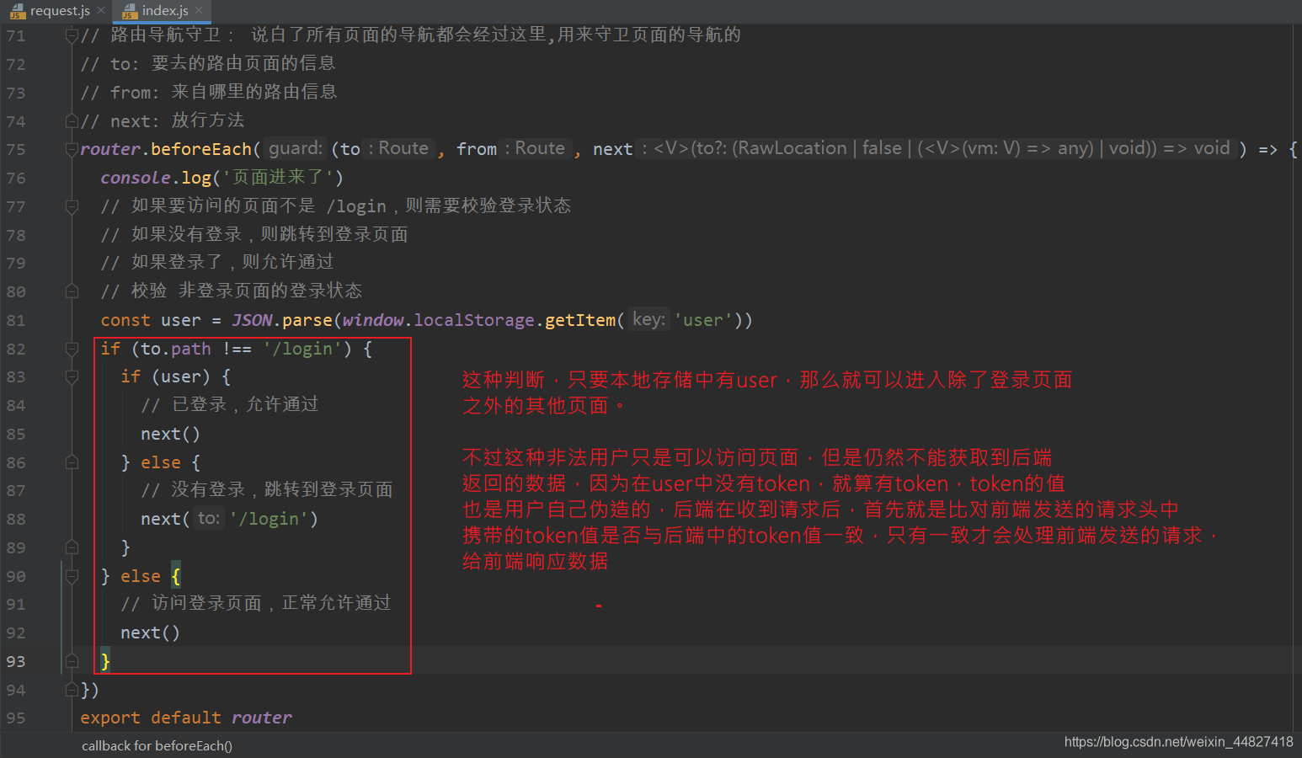
Task: Fold the comment block starting at line 77
Action: 72,206
